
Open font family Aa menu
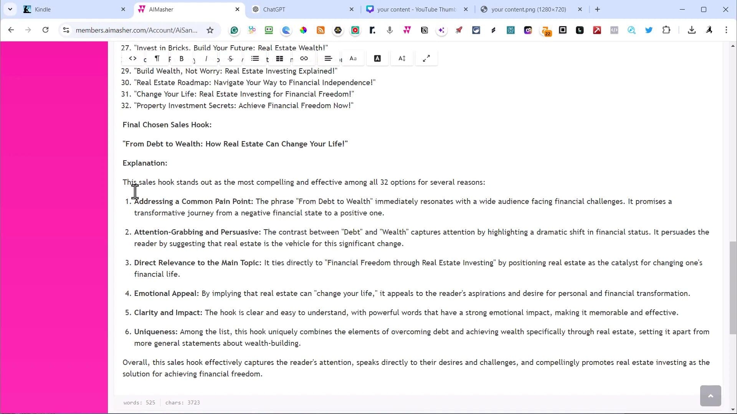tap(353, 59)
